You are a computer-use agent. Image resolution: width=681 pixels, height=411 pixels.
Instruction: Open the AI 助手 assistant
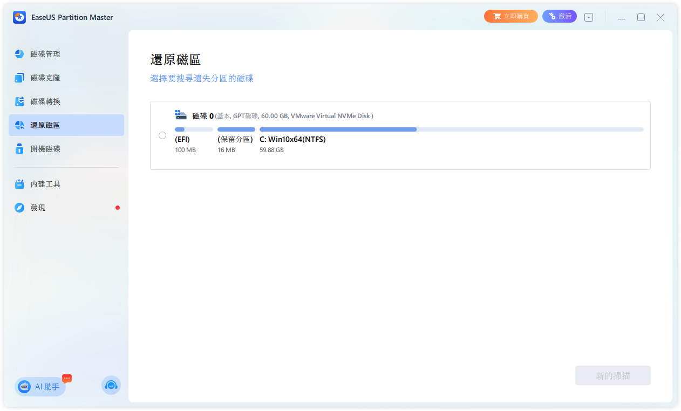[39, 386]
